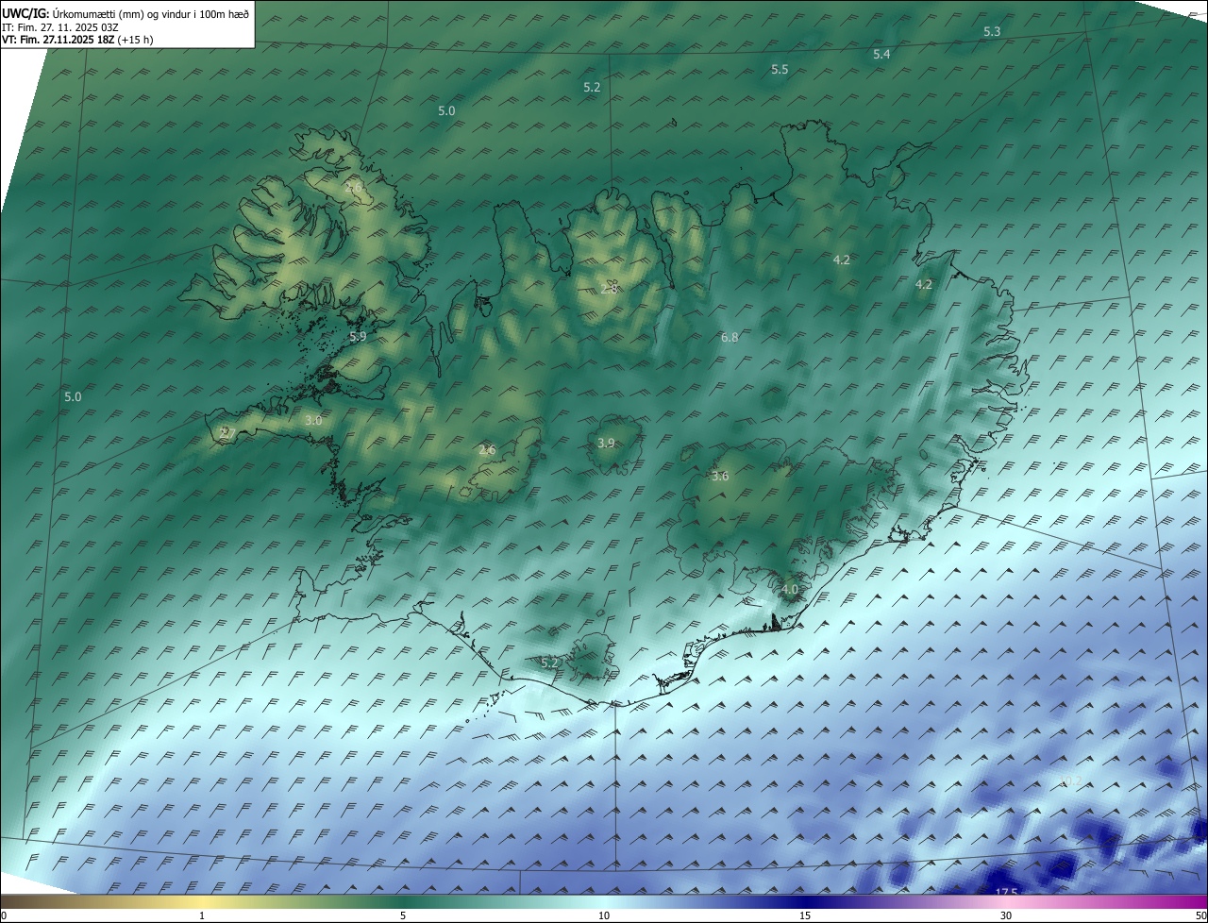Click the valid time line 'VT: Fim. 27.11.2025 18Z'
This screenshot has height=923, width=1208.
coord(60,40)
